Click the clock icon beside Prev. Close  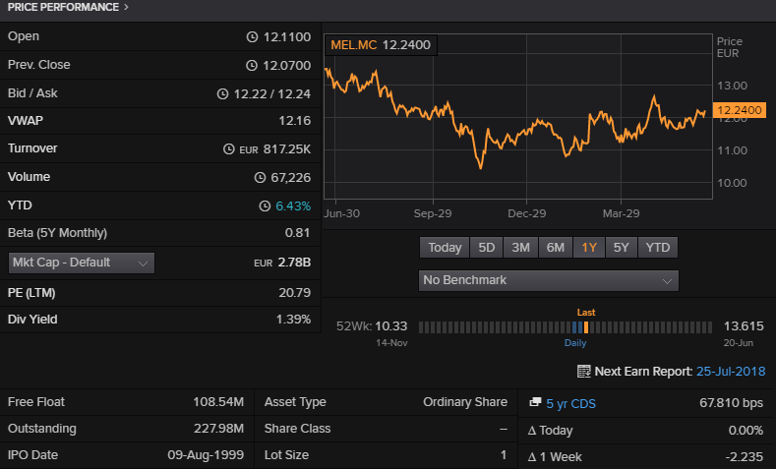coord(252,65)
